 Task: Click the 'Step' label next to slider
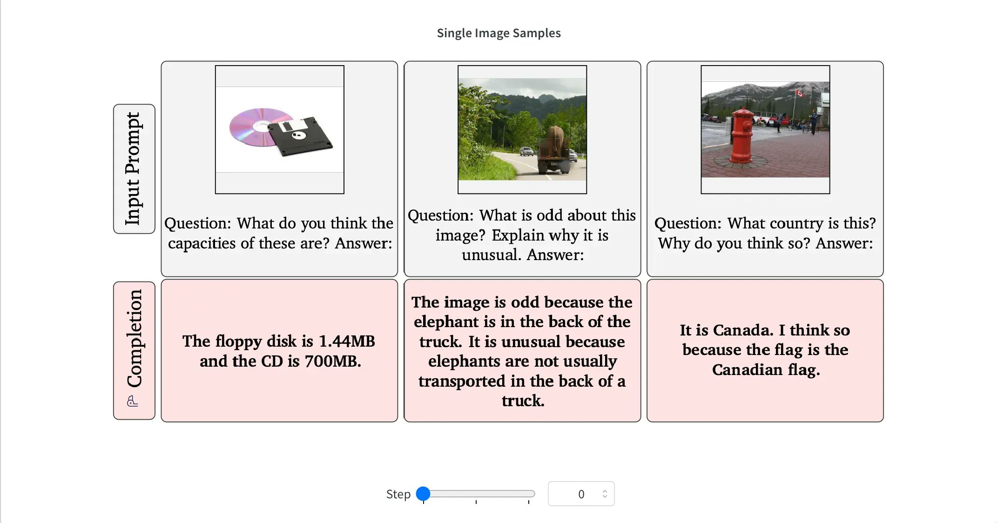tap(398, 494)
